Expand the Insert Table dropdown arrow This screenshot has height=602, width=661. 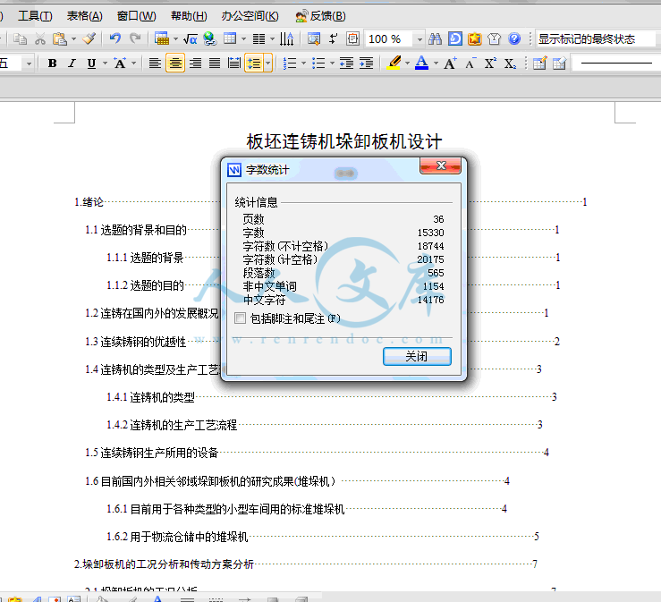pos(175,39)
